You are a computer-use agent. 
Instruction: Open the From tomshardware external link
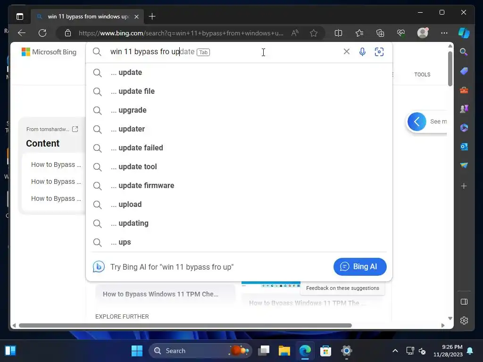[75, 129]
